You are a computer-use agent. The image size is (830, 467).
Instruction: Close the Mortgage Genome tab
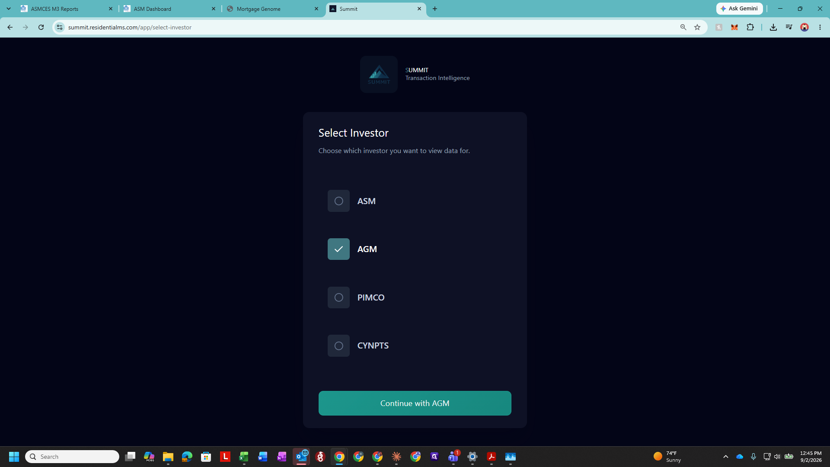click(x=316, y=9)
